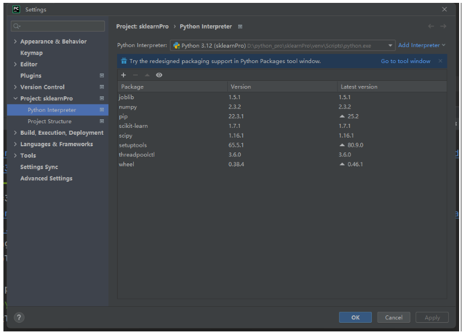Click the project-level icon beside Plugins
The image size is (466, 336).
[x=102, y=76]
